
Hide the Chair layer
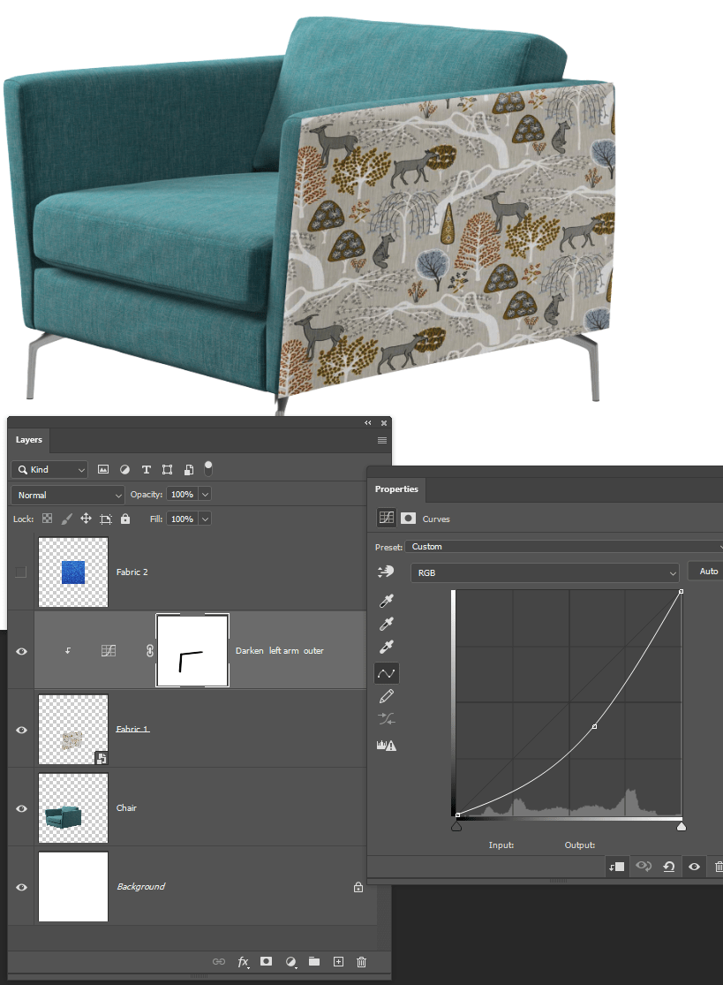pyautogui.click(x=20, y=807)
